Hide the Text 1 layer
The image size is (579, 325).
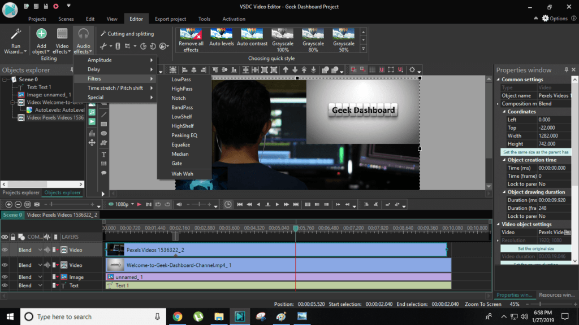point(5,285)
